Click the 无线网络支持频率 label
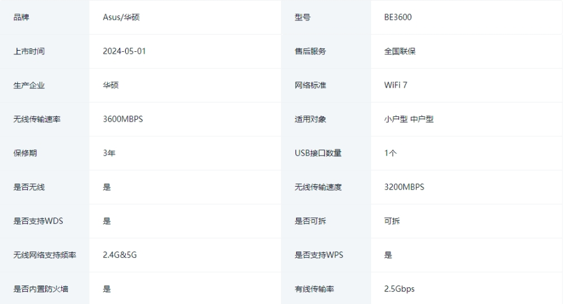 45,255
